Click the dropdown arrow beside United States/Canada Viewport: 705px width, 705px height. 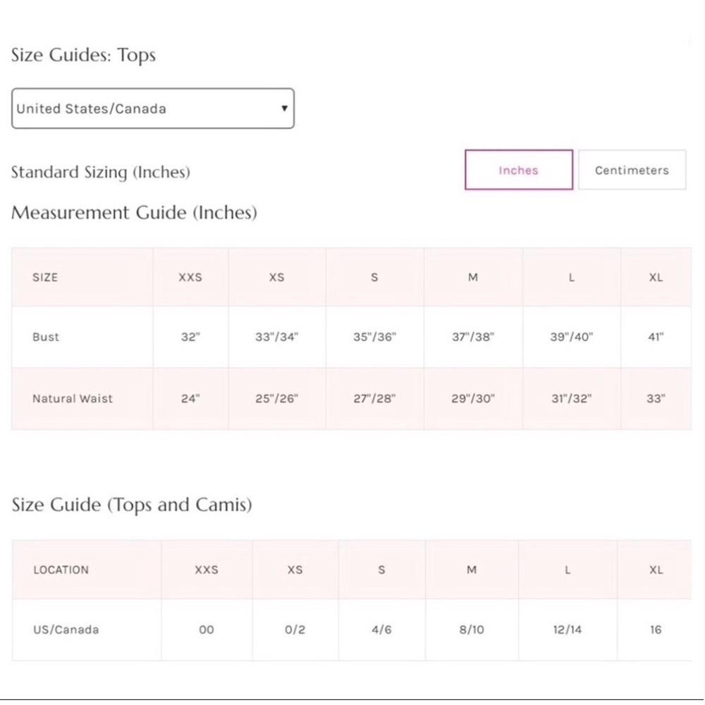coord(284,109)
